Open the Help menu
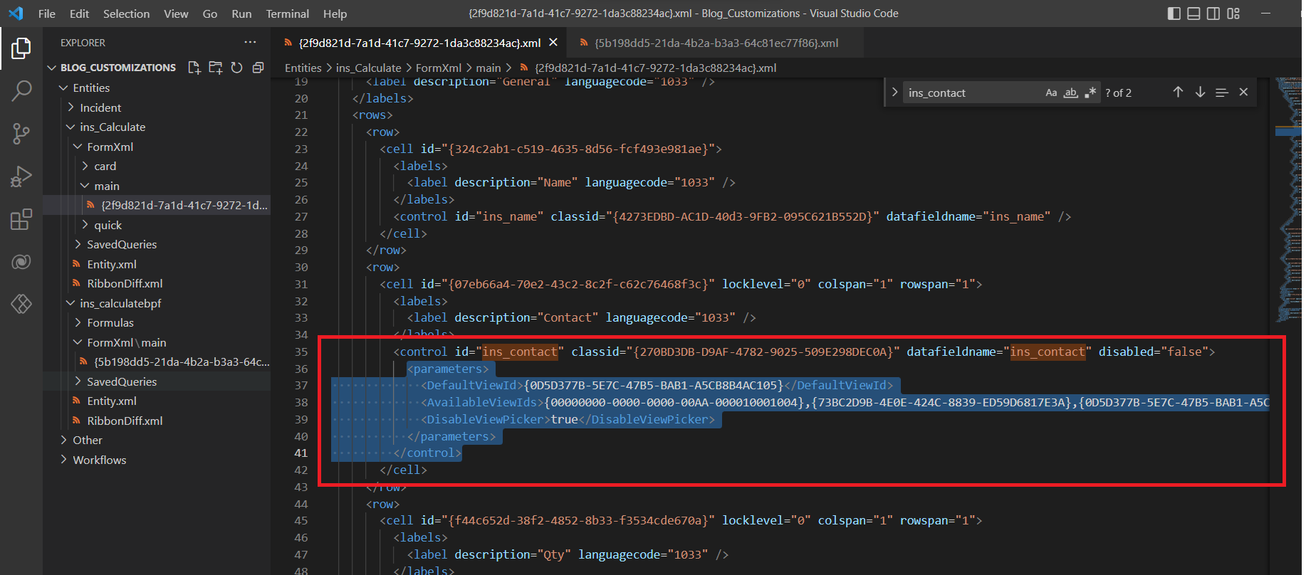The width and height of the screenshot is (1311, 575). 335,14
